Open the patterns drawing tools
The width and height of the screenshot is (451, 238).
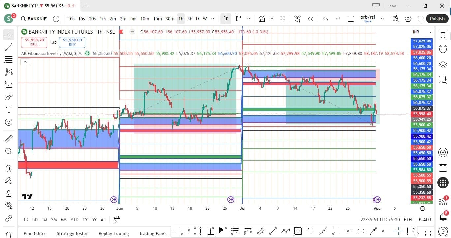pyautogui.click(x=9, y=72)
